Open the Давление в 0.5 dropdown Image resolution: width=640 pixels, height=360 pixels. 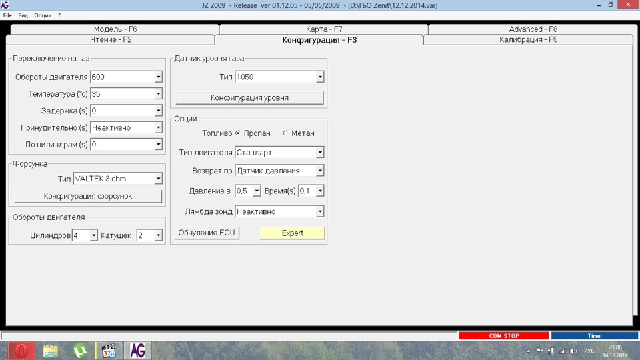[x=256, y=191]
